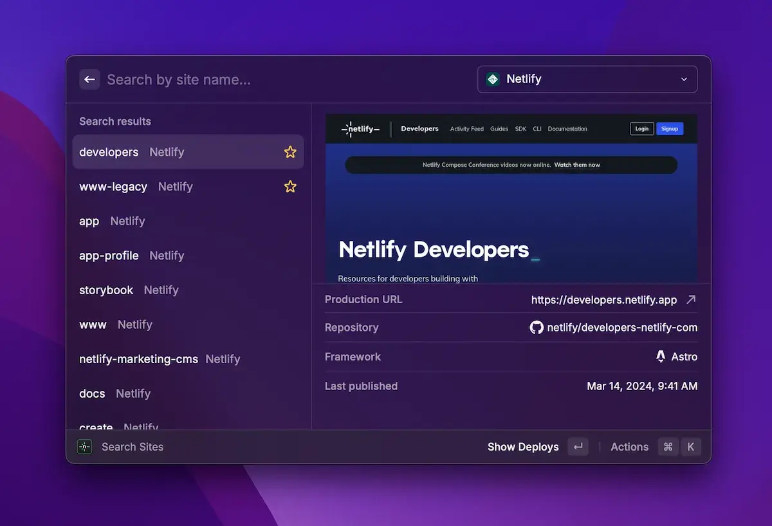Select the netlify-marketing-cms site result

[x=188, y=359]
